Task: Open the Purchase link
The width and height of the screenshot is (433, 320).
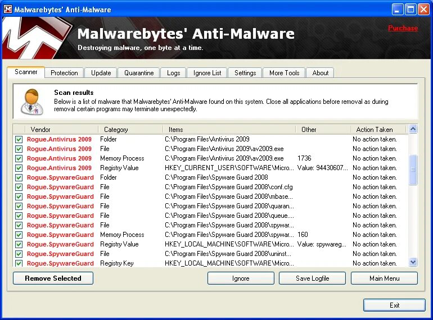Action: click(x=403, y=28)
